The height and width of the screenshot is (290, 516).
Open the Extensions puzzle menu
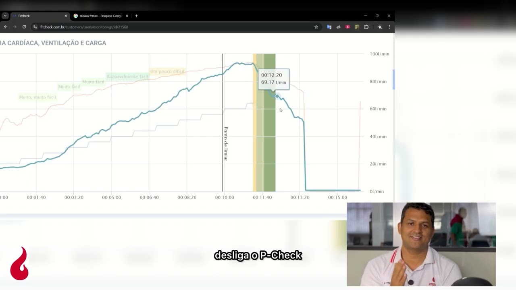coord(366,27)
